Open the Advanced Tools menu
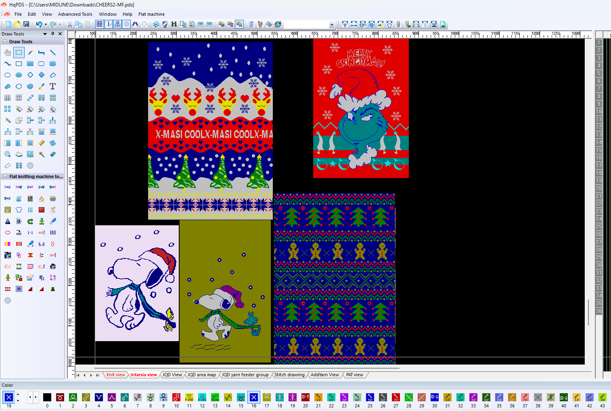Image resolution: width=611 pixels, height=411 pixels. [75, 14]
